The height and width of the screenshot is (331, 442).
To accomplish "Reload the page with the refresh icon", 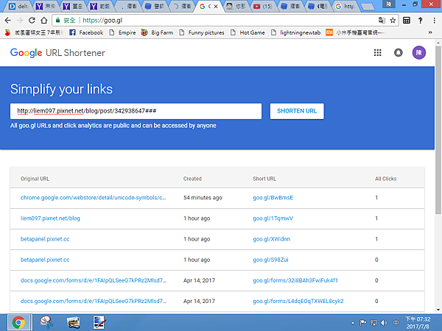I will [x=32, y=21].
